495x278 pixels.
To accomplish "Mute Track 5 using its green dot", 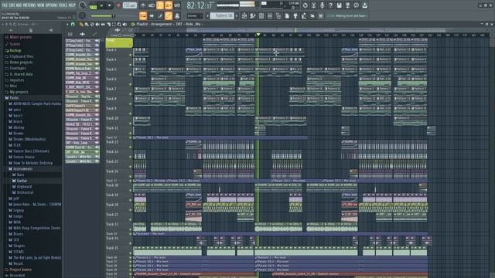I will (131, 75).
